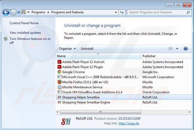194x130 pixels.
Task: Click the scrollbar left arrow
Action: [x=58, y=112]
